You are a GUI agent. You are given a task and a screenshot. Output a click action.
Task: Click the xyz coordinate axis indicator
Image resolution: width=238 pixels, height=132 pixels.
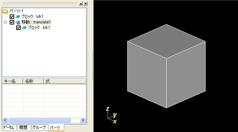(x=111, y=115)
